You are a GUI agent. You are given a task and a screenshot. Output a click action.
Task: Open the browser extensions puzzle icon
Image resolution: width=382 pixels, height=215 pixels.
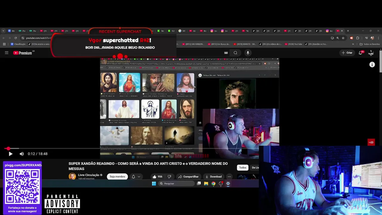(358, 38)
